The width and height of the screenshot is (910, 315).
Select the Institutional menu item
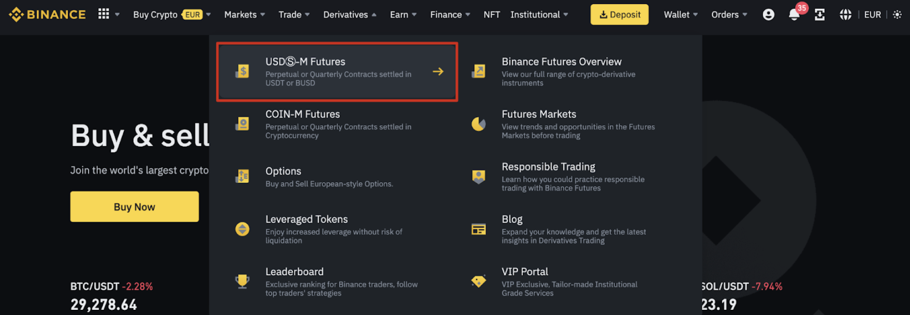535,14
